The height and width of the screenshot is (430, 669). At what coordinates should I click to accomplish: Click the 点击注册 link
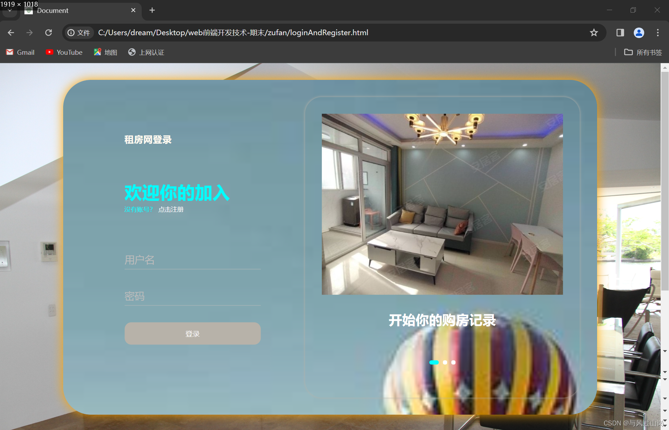171,210
